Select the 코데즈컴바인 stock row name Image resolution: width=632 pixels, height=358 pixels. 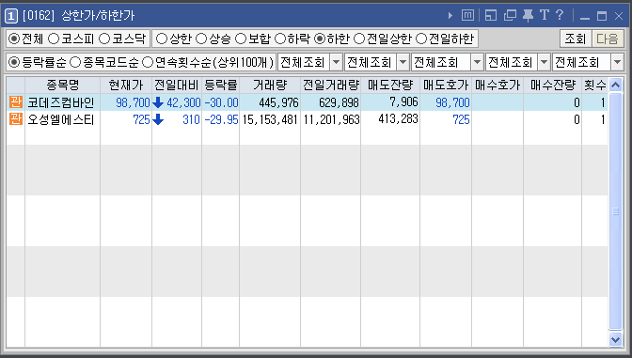pyautogui.click(x=61, y=102)
